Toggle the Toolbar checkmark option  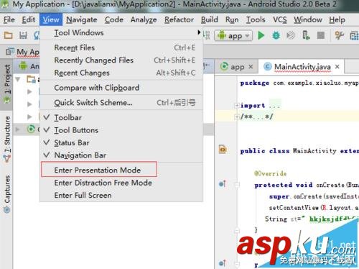pos(121,117)
